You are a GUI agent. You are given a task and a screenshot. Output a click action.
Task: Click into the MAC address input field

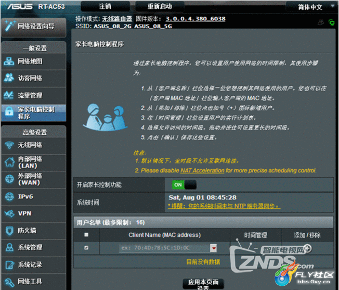click(x=164, y=248)
